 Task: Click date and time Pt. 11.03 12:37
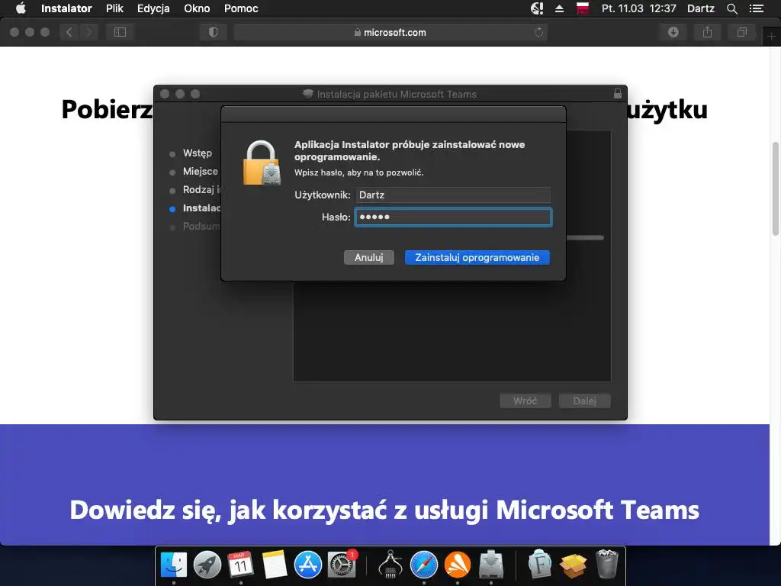pyautogui.click(x=639, y=8)
